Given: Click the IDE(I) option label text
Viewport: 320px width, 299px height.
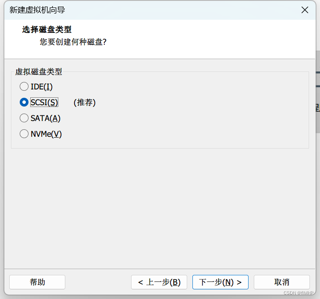Looking at the screenshot, I should click(42, 87).
